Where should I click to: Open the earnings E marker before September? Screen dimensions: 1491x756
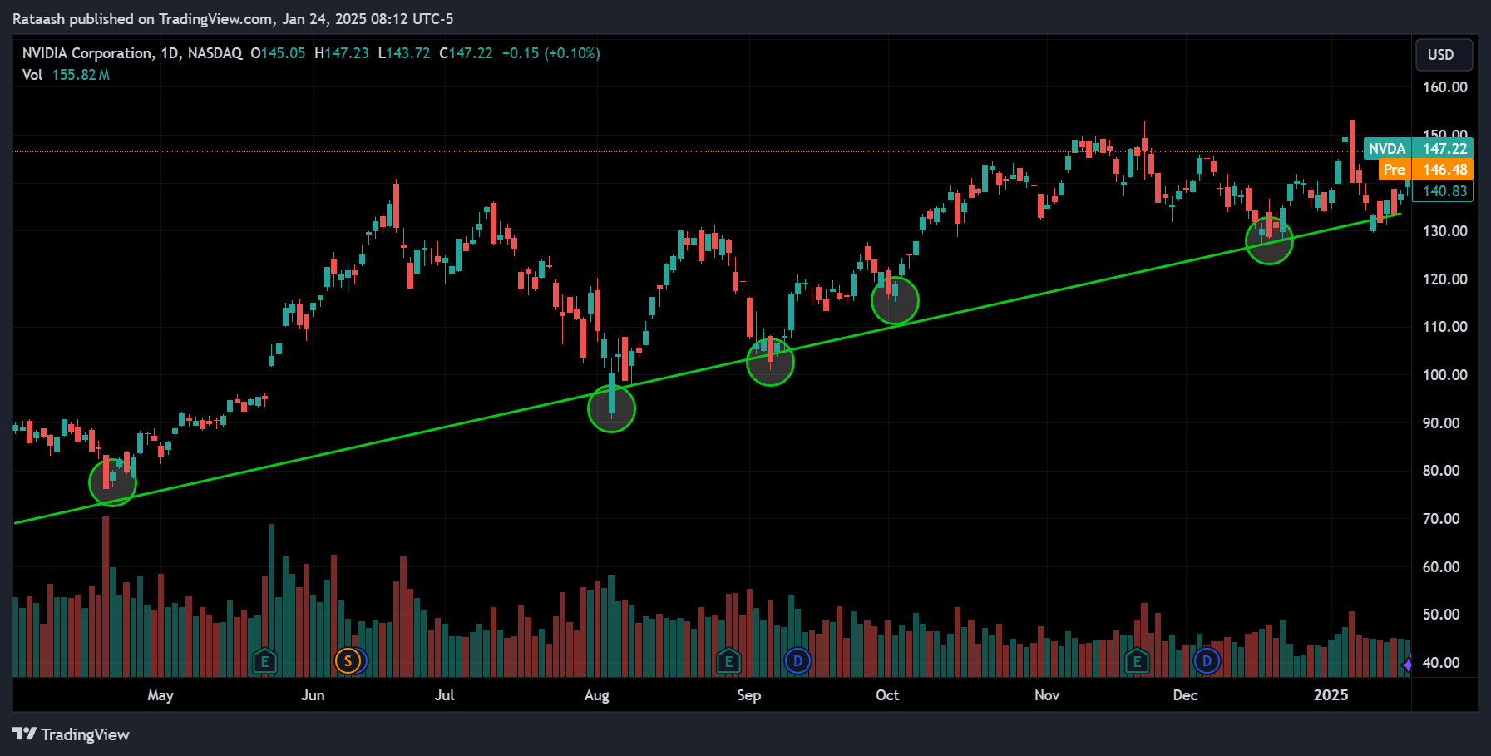(728, 662)
